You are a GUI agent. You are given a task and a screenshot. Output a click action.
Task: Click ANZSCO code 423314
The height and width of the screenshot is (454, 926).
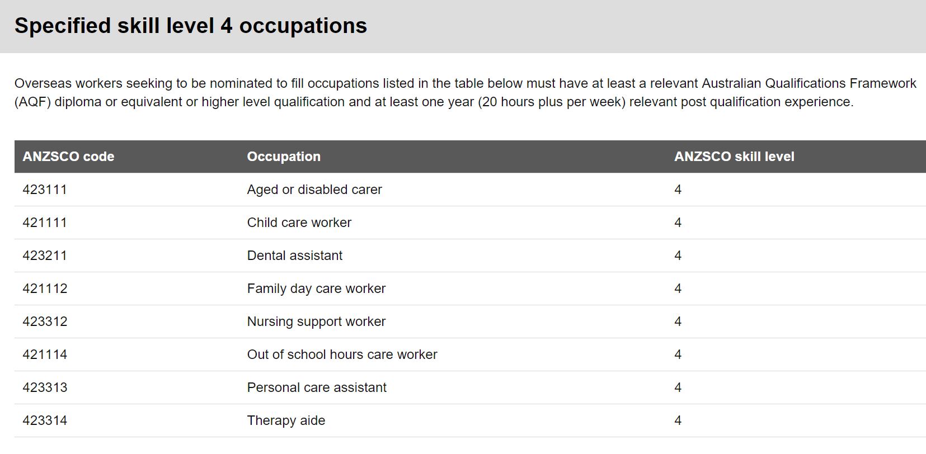pos(45,420)
